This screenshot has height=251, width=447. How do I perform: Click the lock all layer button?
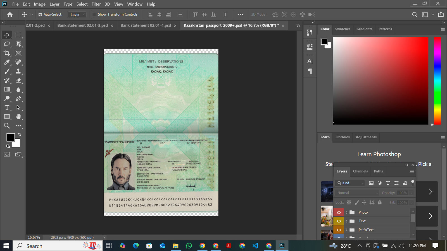(x=380, y=202)
